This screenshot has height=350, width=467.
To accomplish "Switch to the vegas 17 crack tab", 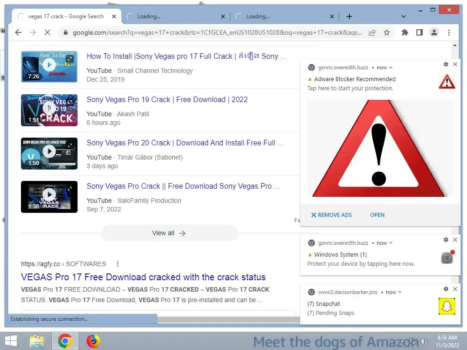I will click(66, 16).
